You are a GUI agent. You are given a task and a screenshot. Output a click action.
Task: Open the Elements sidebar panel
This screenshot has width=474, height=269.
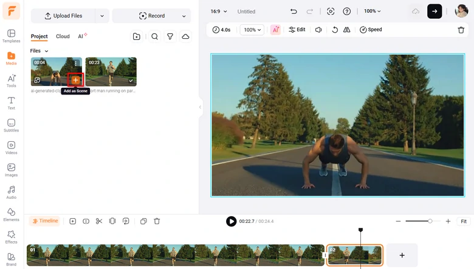[11, 214]
